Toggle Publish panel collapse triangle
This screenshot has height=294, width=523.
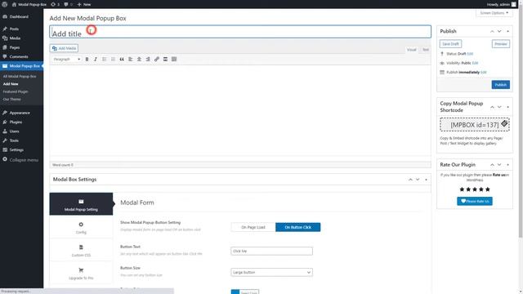click(507, 31)
